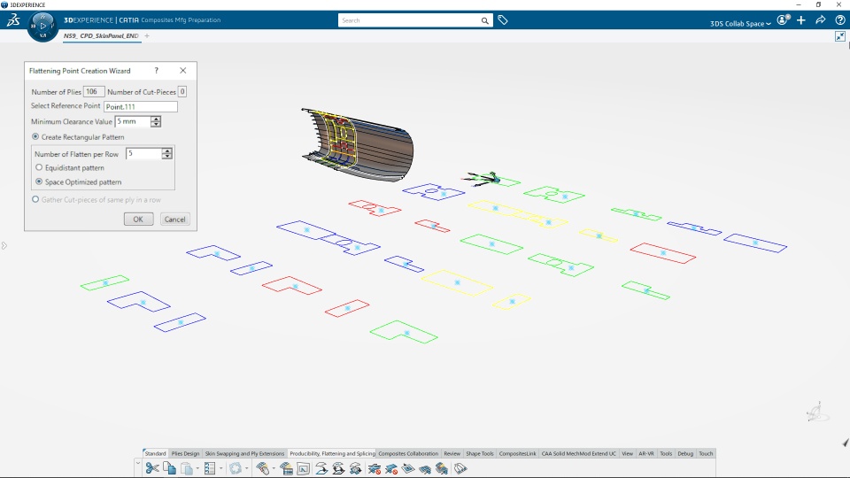Click the last curved ply outline toolbar icon
Viewport: 850px width, 478px height.
pos(460,468)
